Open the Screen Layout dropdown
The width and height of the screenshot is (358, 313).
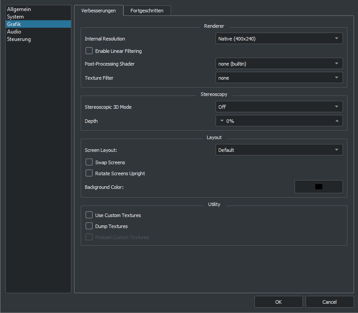(x=279, y=150)
